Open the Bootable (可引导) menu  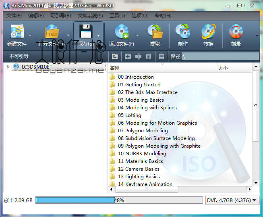[61, 16]
